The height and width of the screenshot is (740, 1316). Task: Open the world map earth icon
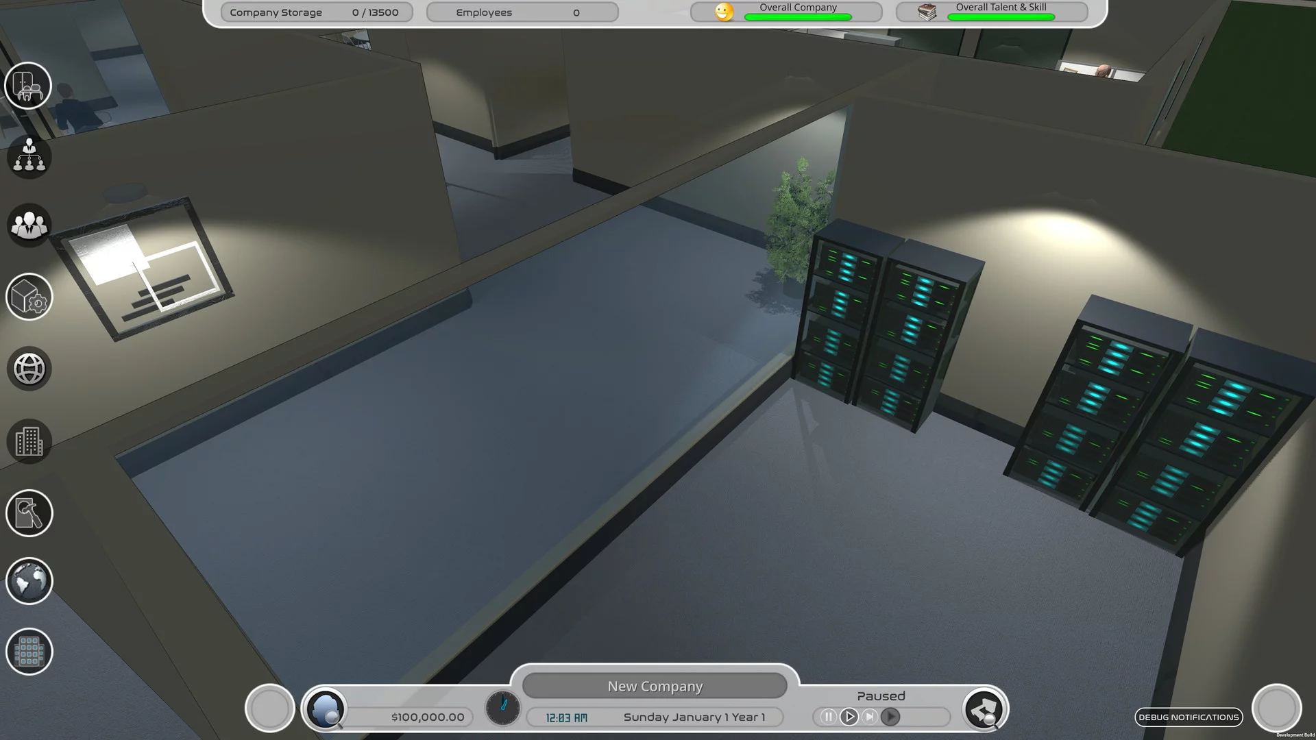click(29, 581)
